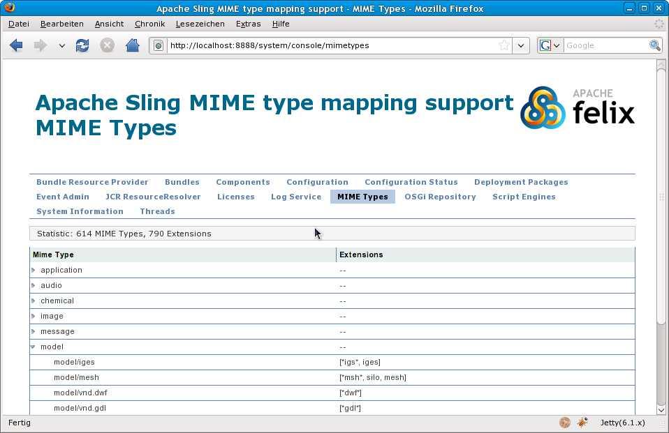Select the model/vnd.dwf row

pyautogui.click(x=332, y=393)
